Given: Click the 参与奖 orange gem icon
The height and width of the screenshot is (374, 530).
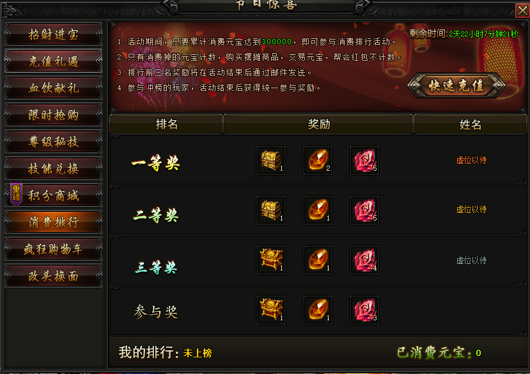Looking at the screenshot, I should pos(318,310).
